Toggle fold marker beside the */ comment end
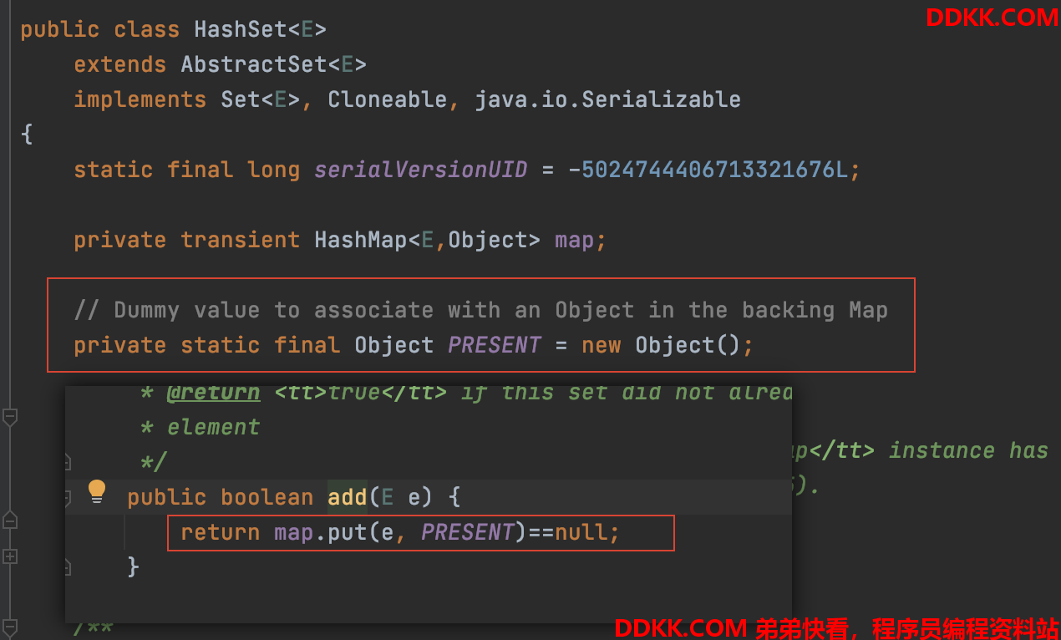 click(68, 461)
